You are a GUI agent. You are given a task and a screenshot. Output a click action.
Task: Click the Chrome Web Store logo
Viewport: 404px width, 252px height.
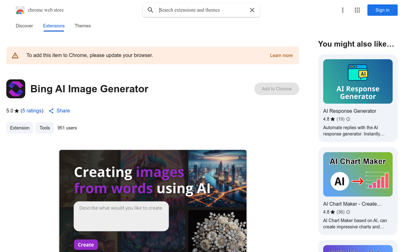[20, 10]
